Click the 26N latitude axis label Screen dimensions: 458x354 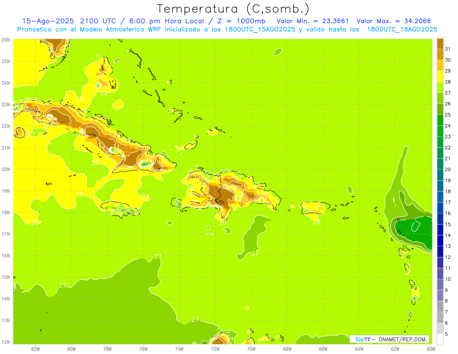pos(6,40)
